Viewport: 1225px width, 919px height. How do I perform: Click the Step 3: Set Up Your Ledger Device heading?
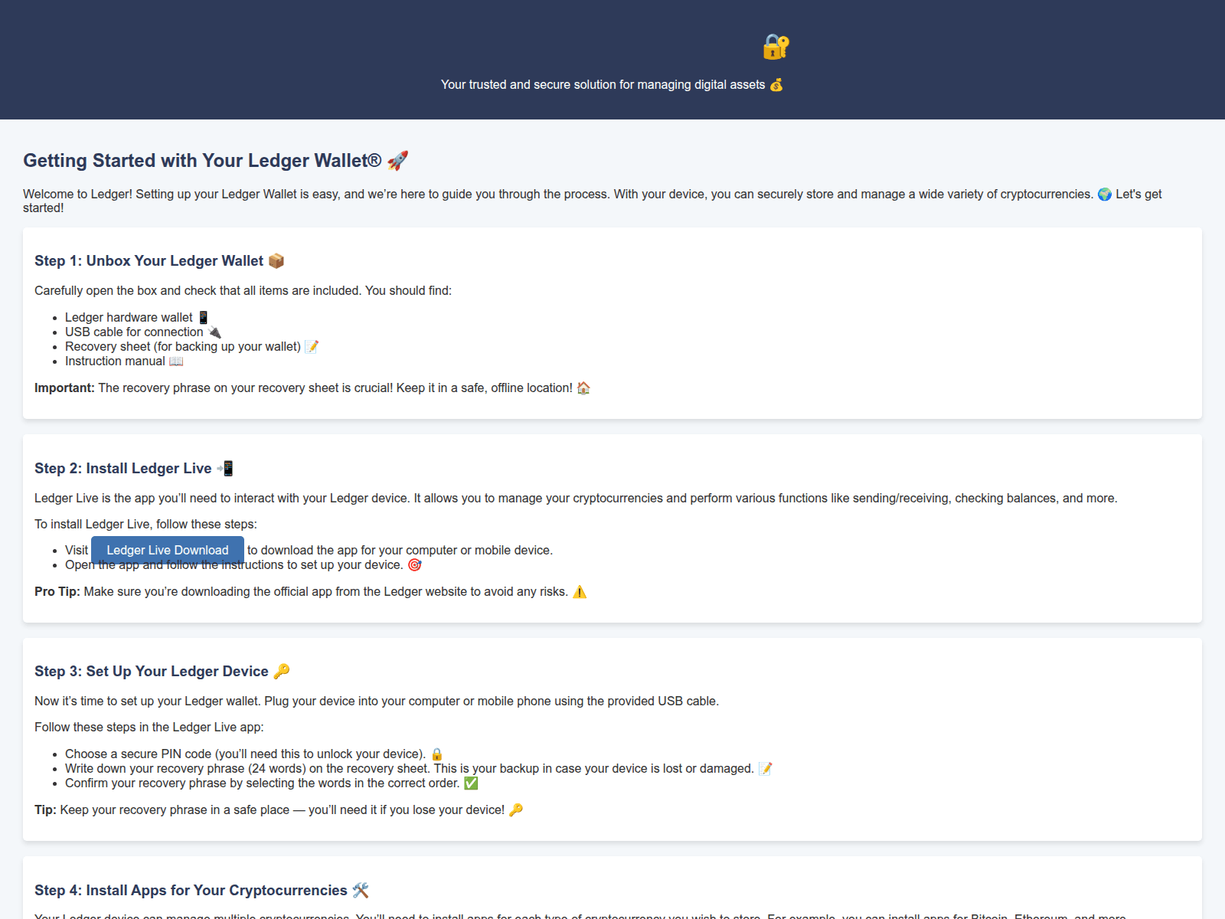[162, 672]
